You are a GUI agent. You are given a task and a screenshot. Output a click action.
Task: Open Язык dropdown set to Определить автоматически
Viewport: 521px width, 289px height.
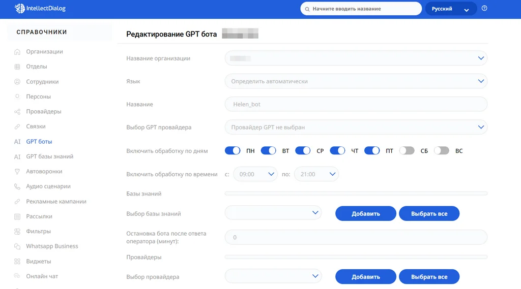click(x=356, y=81)
